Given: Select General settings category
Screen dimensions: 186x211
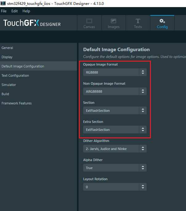Looking at the screenshot, I should point(38,48).
